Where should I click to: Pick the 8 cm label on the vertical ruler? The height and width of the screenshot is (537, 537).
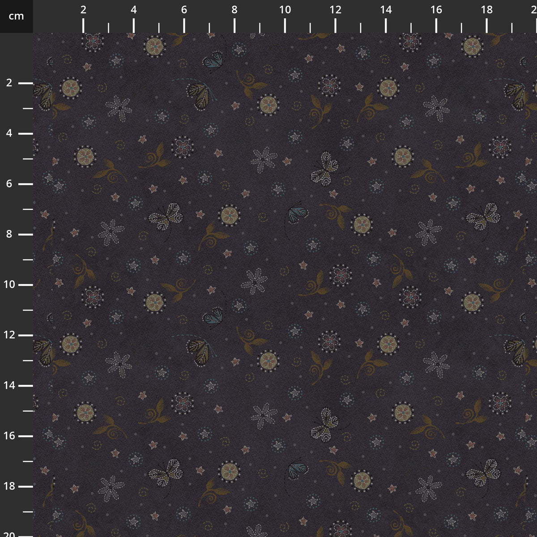9,234
